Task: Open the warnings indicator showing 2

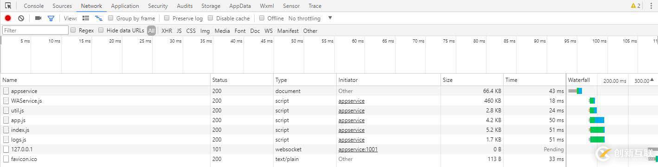Action: pyautogui.click(x=635, y=6)
